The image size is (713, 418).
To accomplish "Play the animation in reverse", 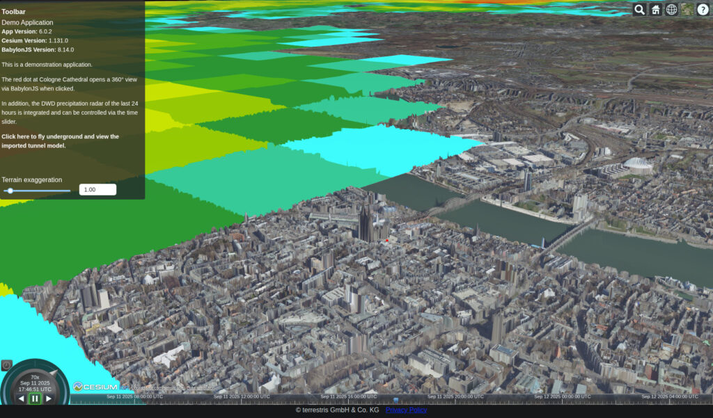I will [x=21, y=399].
